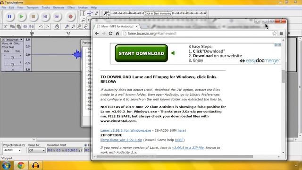Open the Chrome hamburger menu
302x170 pixels.
pos(281,34)
